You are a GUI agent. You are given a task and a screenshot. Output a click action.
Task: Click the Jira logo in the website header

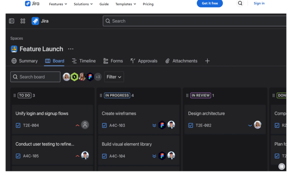click(x=32, y=3)
